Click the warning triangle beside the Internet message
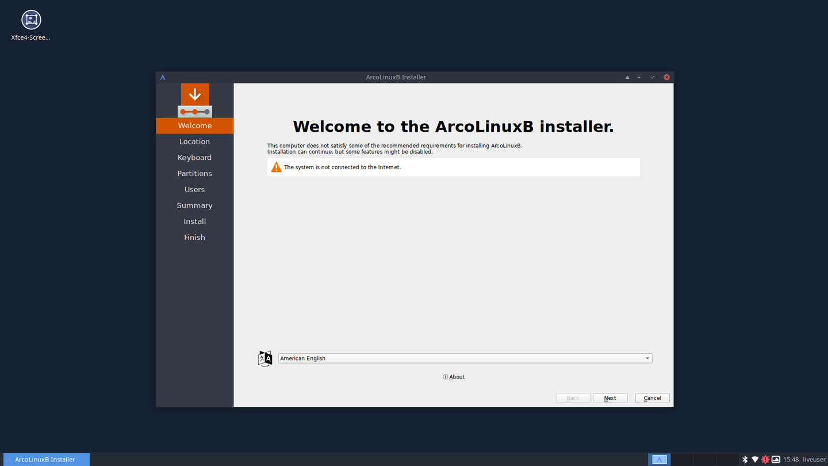The image size is (828, 466). 276,167
